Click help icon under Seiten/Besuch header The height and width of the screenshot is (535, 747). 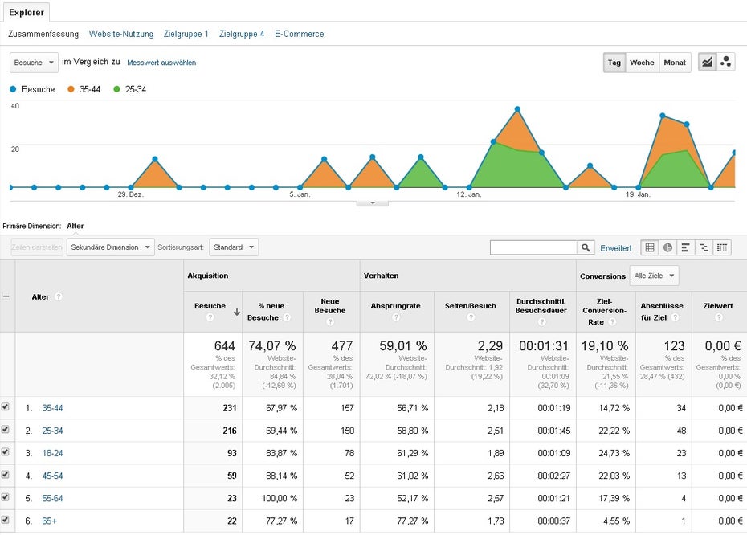click(471, 317)
